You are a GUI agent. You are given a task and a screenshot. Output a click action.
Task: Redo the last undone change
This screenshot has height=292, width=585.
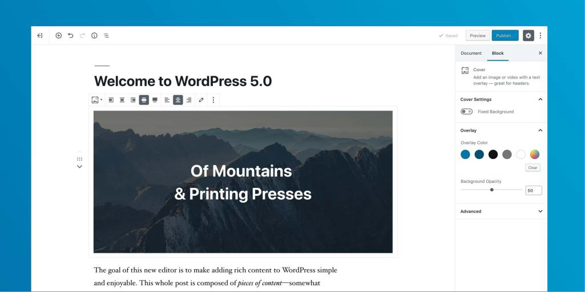(x=82, y=36)
